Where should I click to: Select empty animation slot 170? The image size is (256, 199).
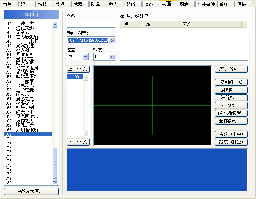point(28,139)
